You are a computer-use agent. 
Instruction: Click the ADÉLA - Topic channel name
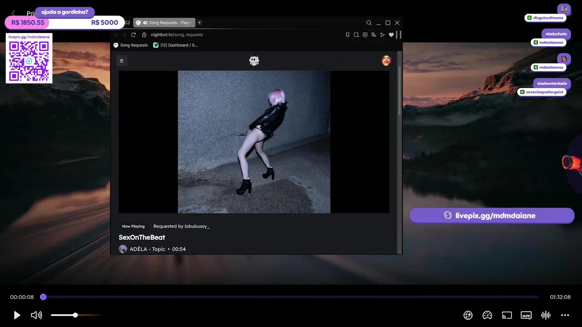pos(148,249)
